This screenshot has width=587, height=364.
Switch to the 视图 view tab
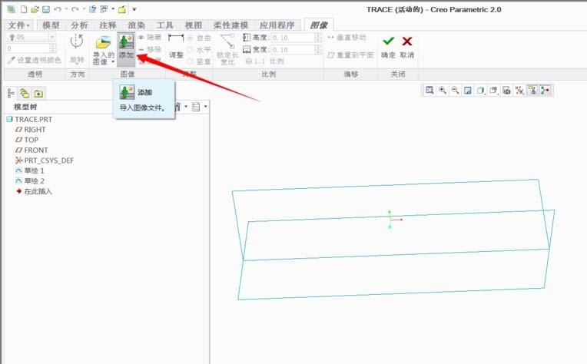(193, 25)
